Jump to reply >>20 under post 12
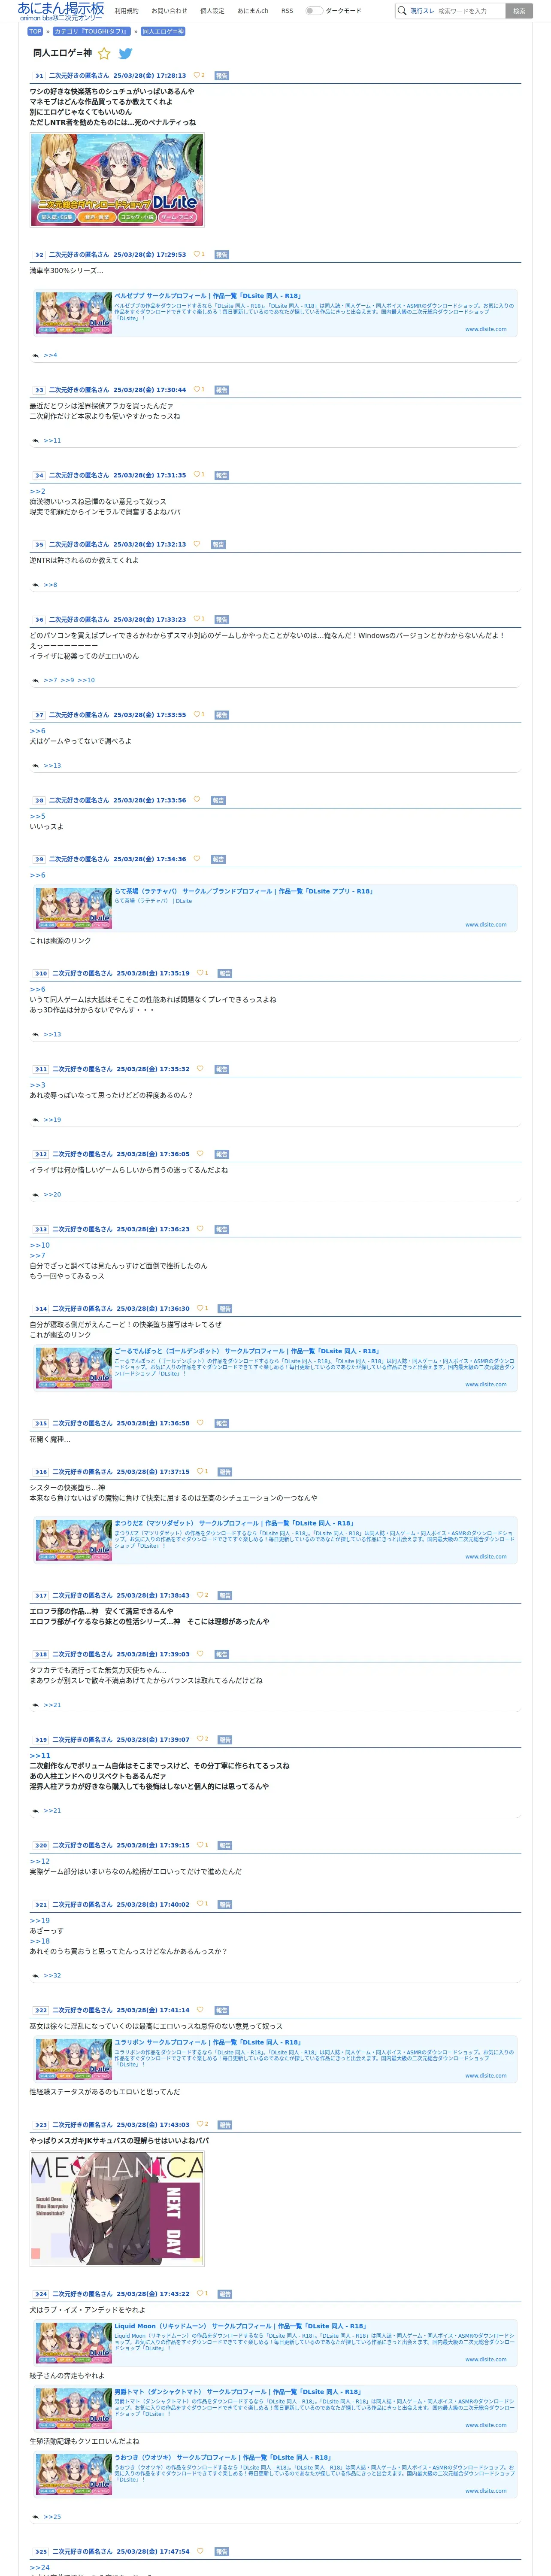This screenshot has width=551, height=2576. pos(52,1194)
